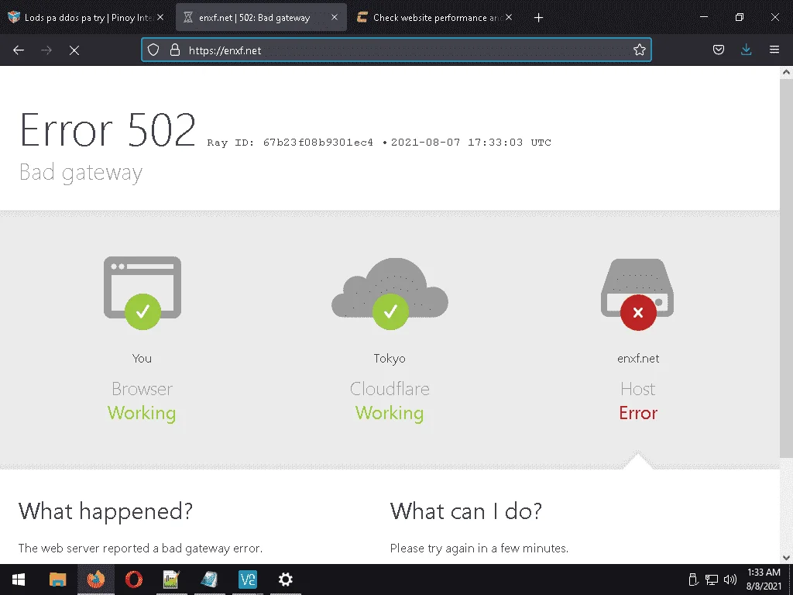The width and height of the screenshot is (793, 595).
Task: Click the 'What happened?' heading
Action: 105,511
